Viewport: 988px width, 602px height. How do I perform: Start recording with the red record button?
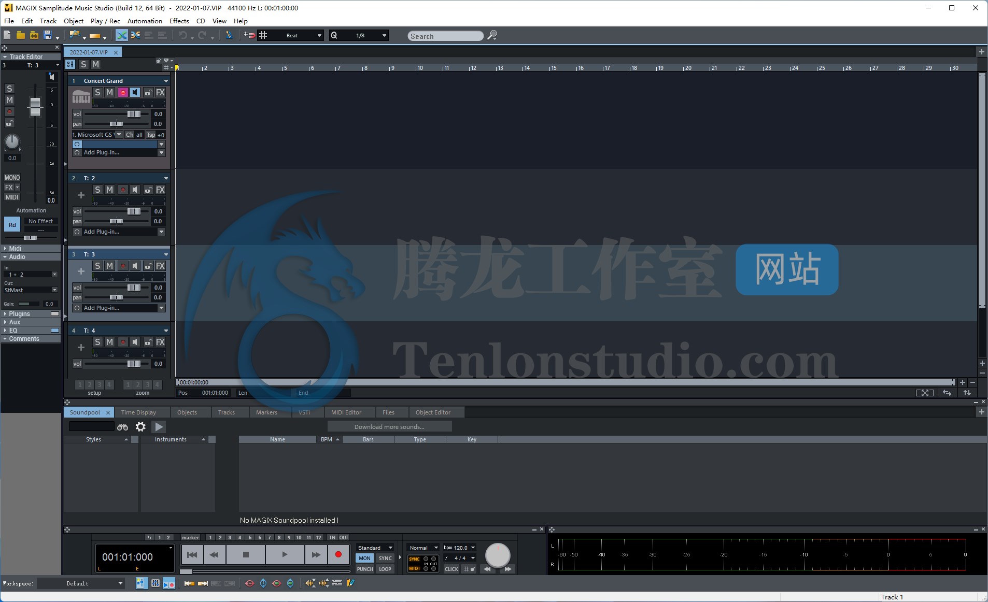coord(338,554)
